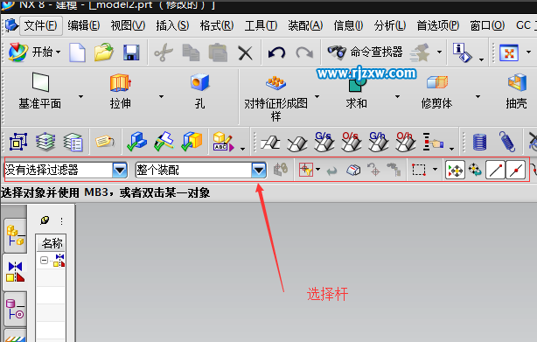Toggle the midpoint snap button
This screenshot has width=537, height=342.
click(515, 170)
